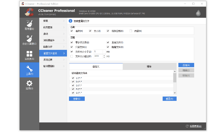Click the chevron on the 驱动器擦除 row

64,66
